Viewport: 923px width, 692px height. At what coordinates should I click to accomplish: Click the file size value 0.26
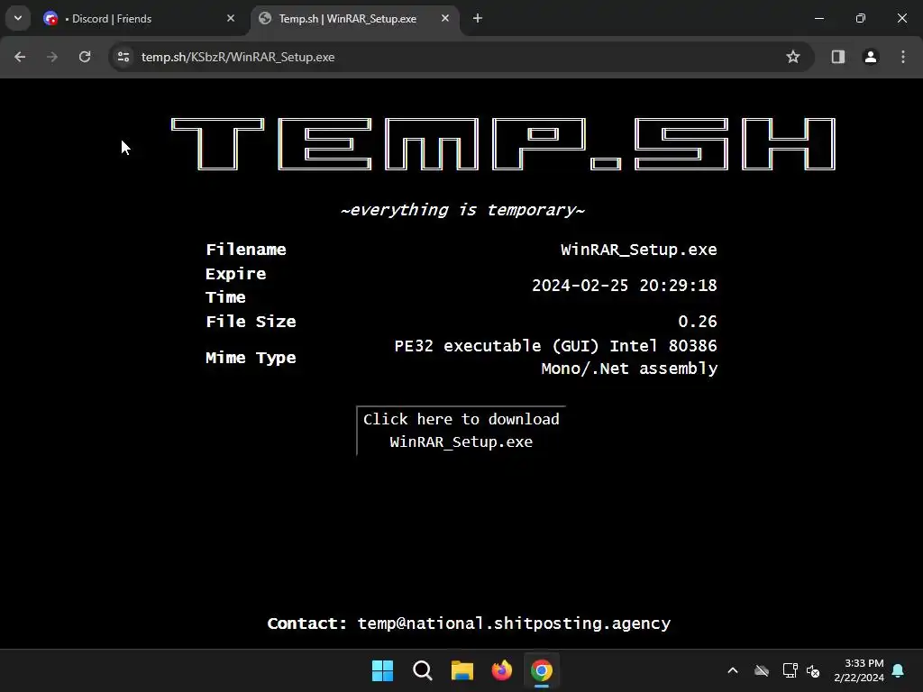point(697,322)
